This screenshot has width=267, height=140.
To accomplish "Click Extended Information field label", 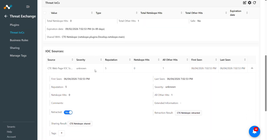I will click(x=166, y=103).
